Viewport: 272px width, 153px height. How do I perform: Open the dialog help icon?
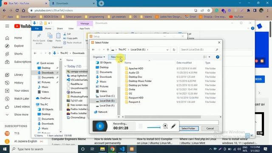[218, 57]
